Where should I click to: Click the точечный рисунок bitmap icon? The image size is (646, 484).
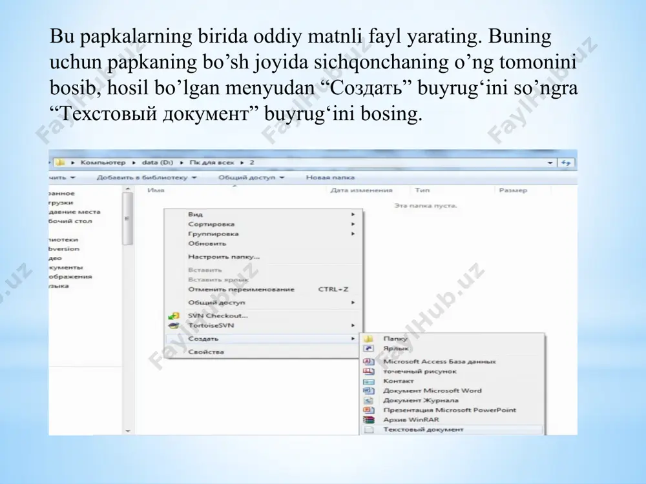pos(368,371)
